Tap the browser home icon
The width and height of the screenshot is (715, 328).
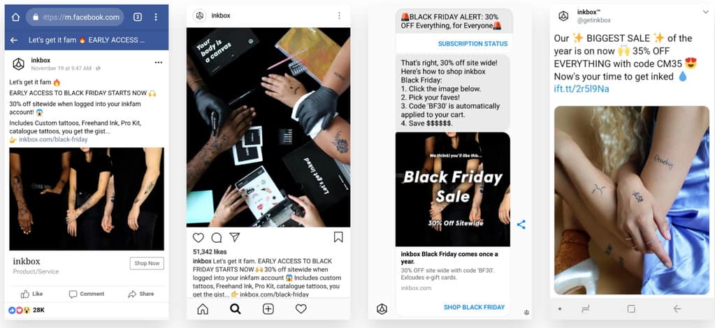(16, 17)
